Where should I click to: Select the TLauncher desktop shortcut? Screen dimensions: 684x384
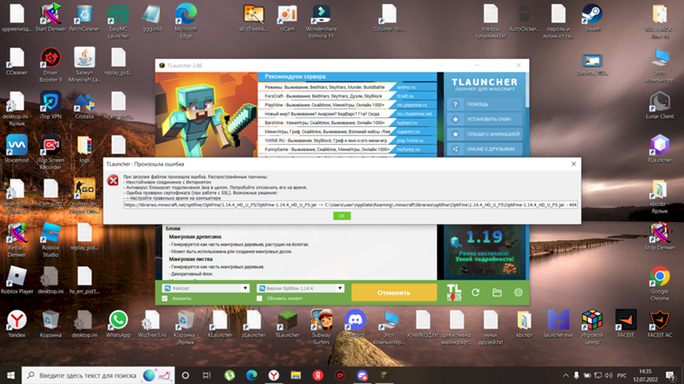pos(287,323)
